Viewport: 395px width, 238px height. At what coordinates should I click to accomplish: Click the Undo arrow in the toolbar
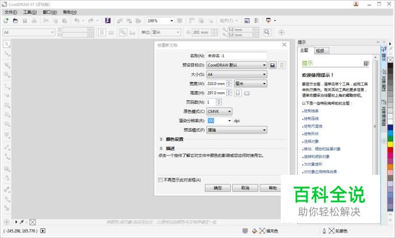point(77,21)
